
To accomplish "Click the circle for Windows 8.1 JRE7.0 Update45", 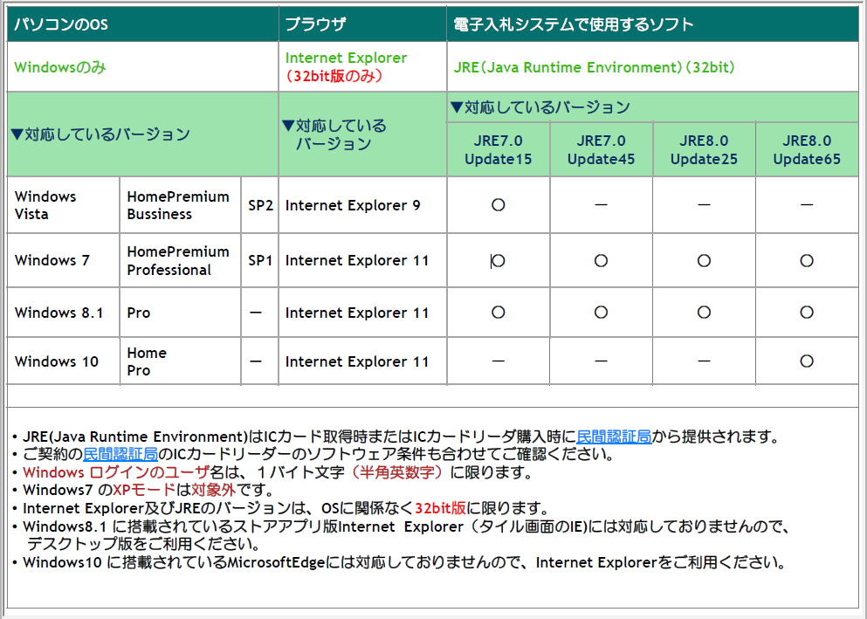I will (601, 313).
